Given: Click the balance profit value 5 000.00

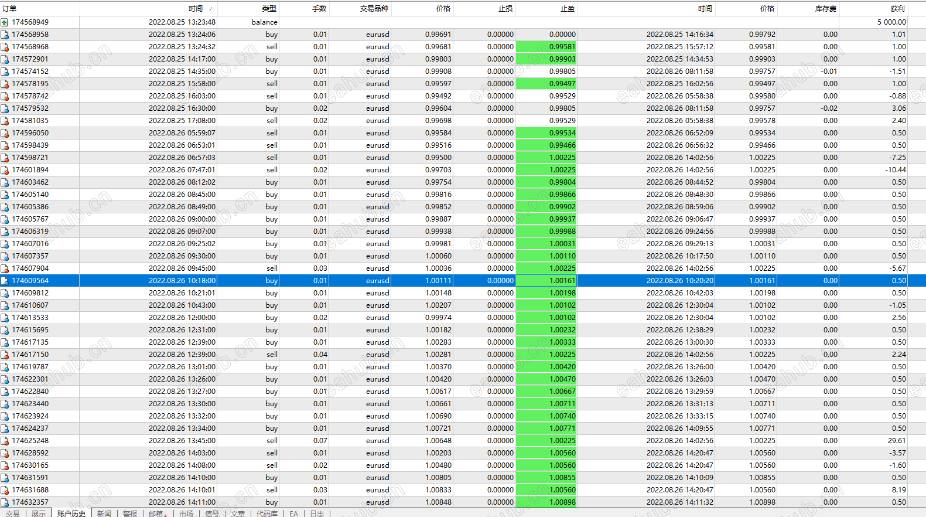Looking at the screenshot, I should click(891, 22).
